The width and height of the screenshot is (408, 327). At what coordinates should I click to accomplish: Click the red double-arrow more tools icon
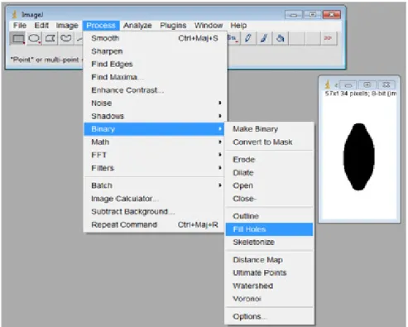tap(329, 38)
